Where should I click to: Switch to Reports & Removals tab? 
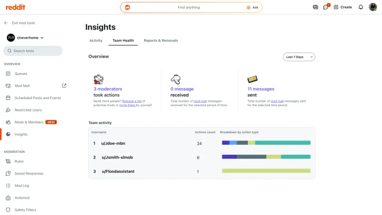161,41
